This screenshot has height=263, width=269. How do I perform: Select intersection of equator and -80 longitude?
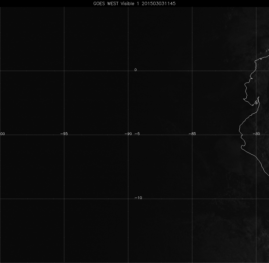tap(256, 71)
